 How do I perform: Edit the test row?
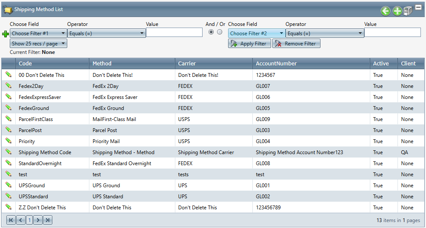(9, 174)
